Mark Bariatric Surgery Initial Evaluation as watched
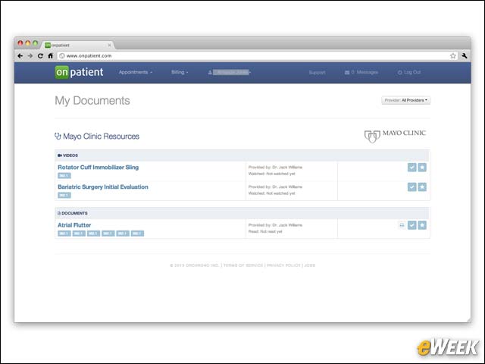Image resolution: width=485 pixels, height=364 pixels. click(x=411, y=187)
